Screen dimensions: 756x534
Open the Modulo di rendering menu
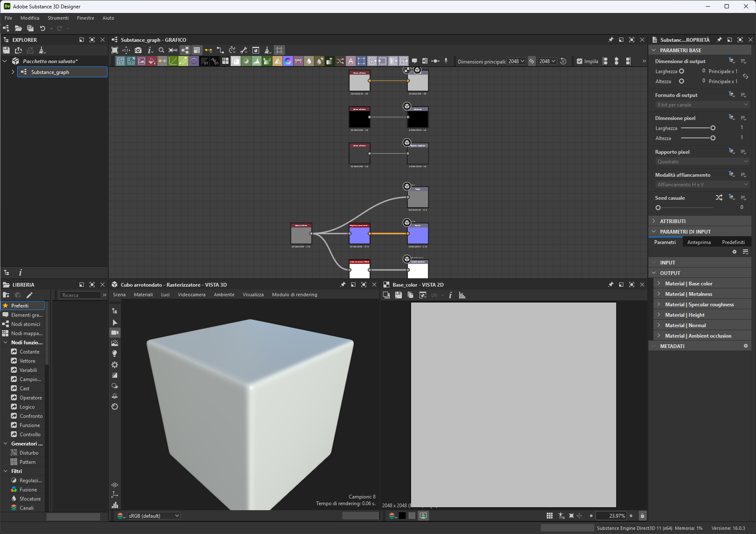pyautogui.click(x=295, y=295)
